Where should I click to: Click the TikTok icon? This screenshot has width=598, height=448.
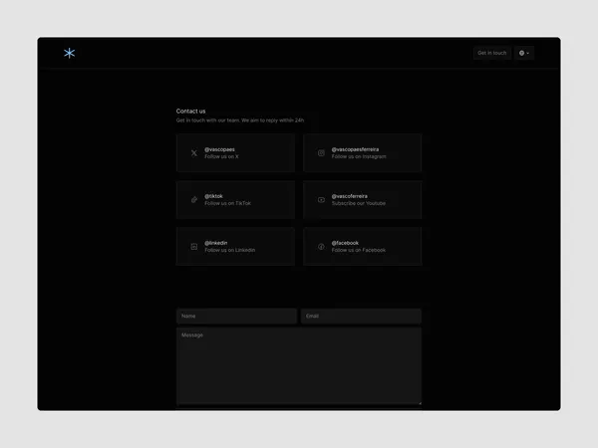pos(194,200)
